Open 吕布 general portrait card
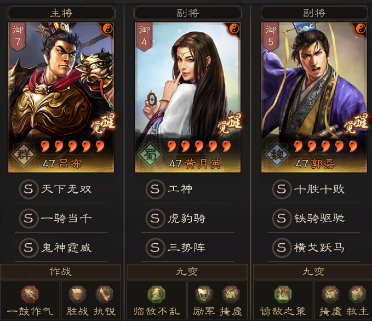Screen dimensions: 372x321 tap(61, 98)
